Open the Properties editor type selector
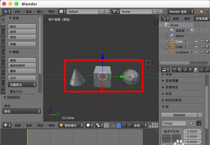This screenshot has width=210, height=145. pyautogui.click(x=165, y=70)
